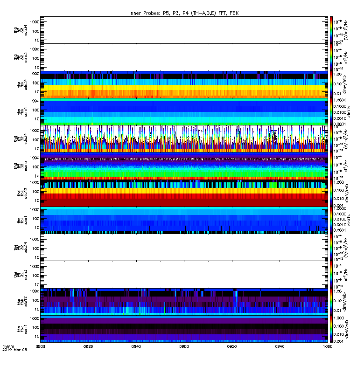
Task: Click the 'thd fff 32 edc34' panel label
Action: [x=21, y=139]
